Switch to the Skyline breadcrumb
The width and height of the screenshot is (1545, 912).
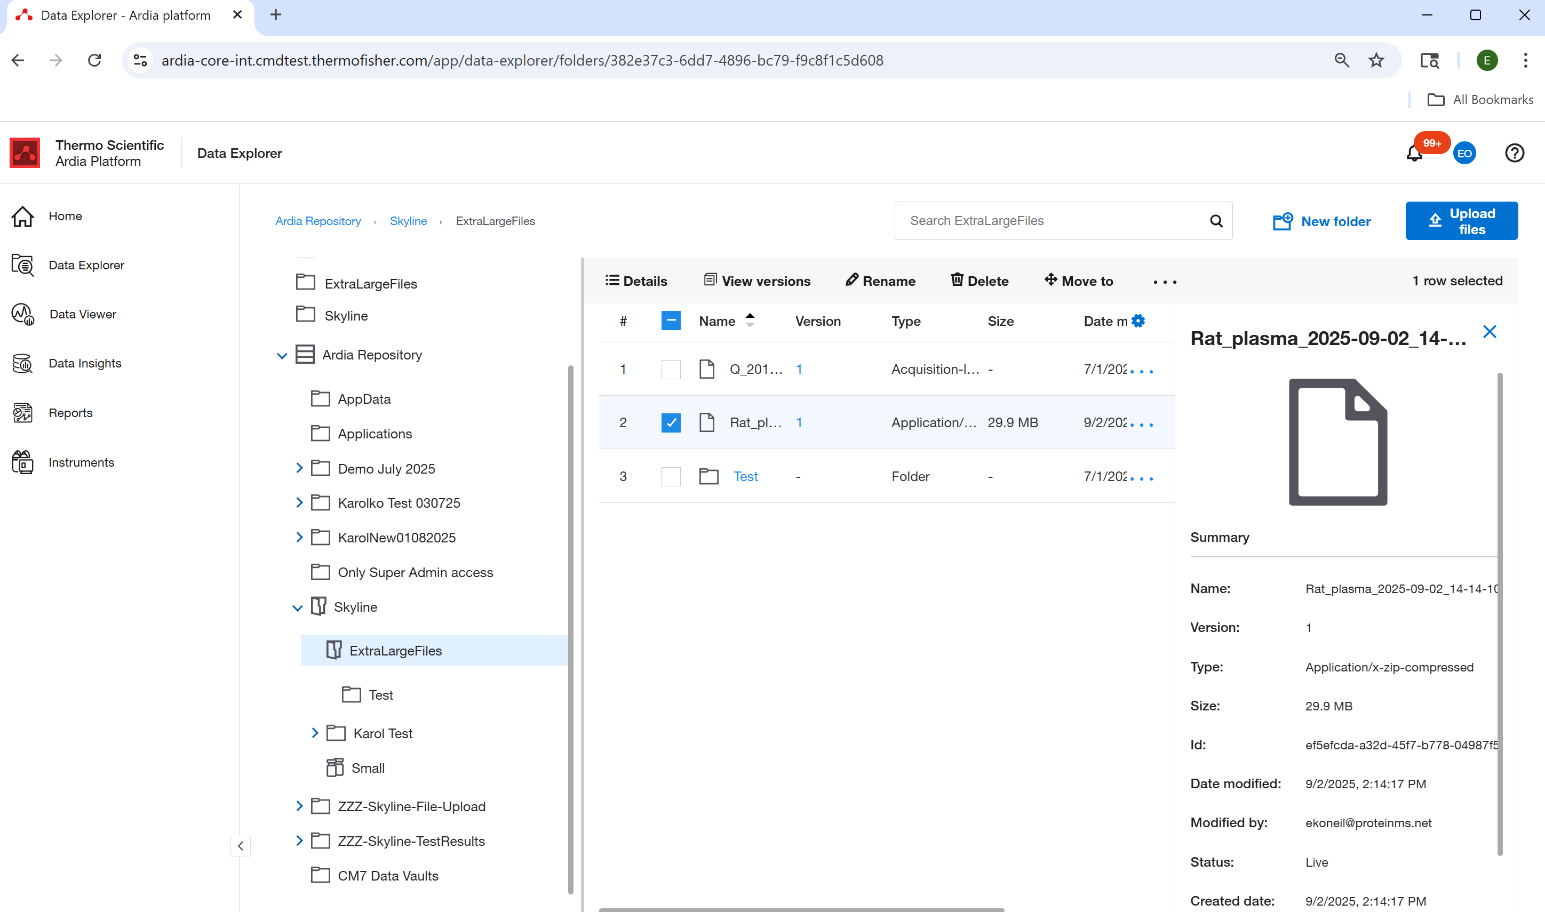point(408,221)
